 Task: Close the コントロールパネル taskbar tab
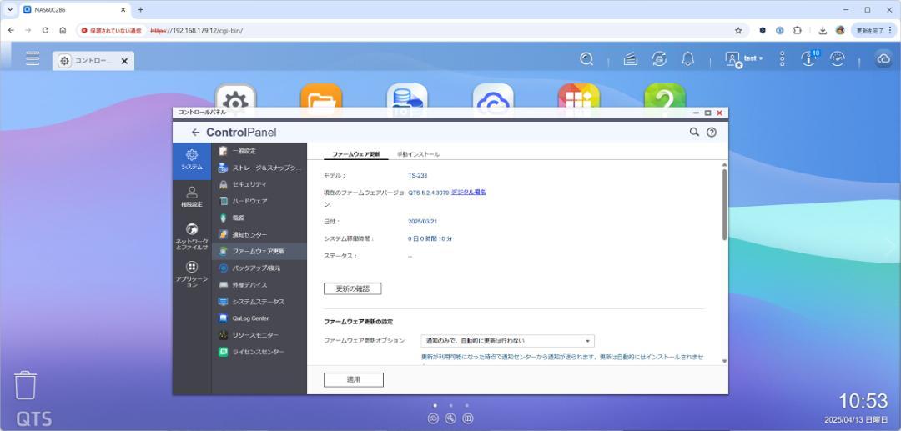pyautogui.click(x=124, y=61)
